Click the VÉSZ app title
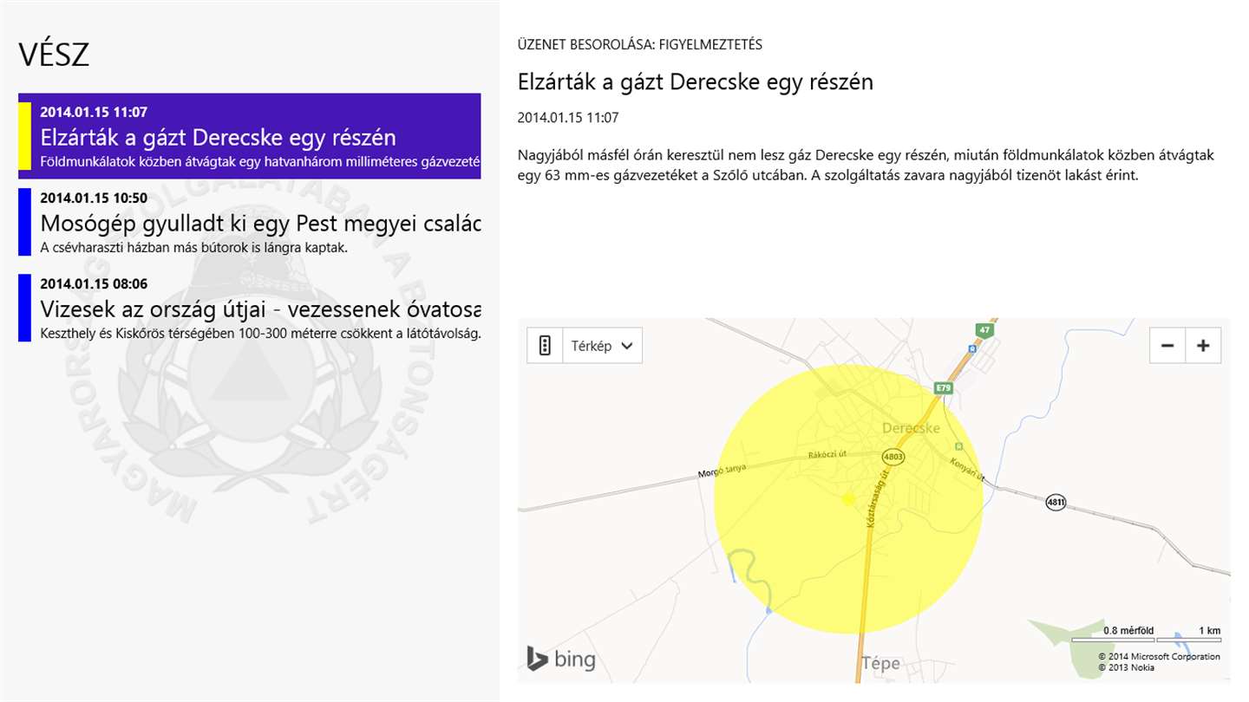 54,55
